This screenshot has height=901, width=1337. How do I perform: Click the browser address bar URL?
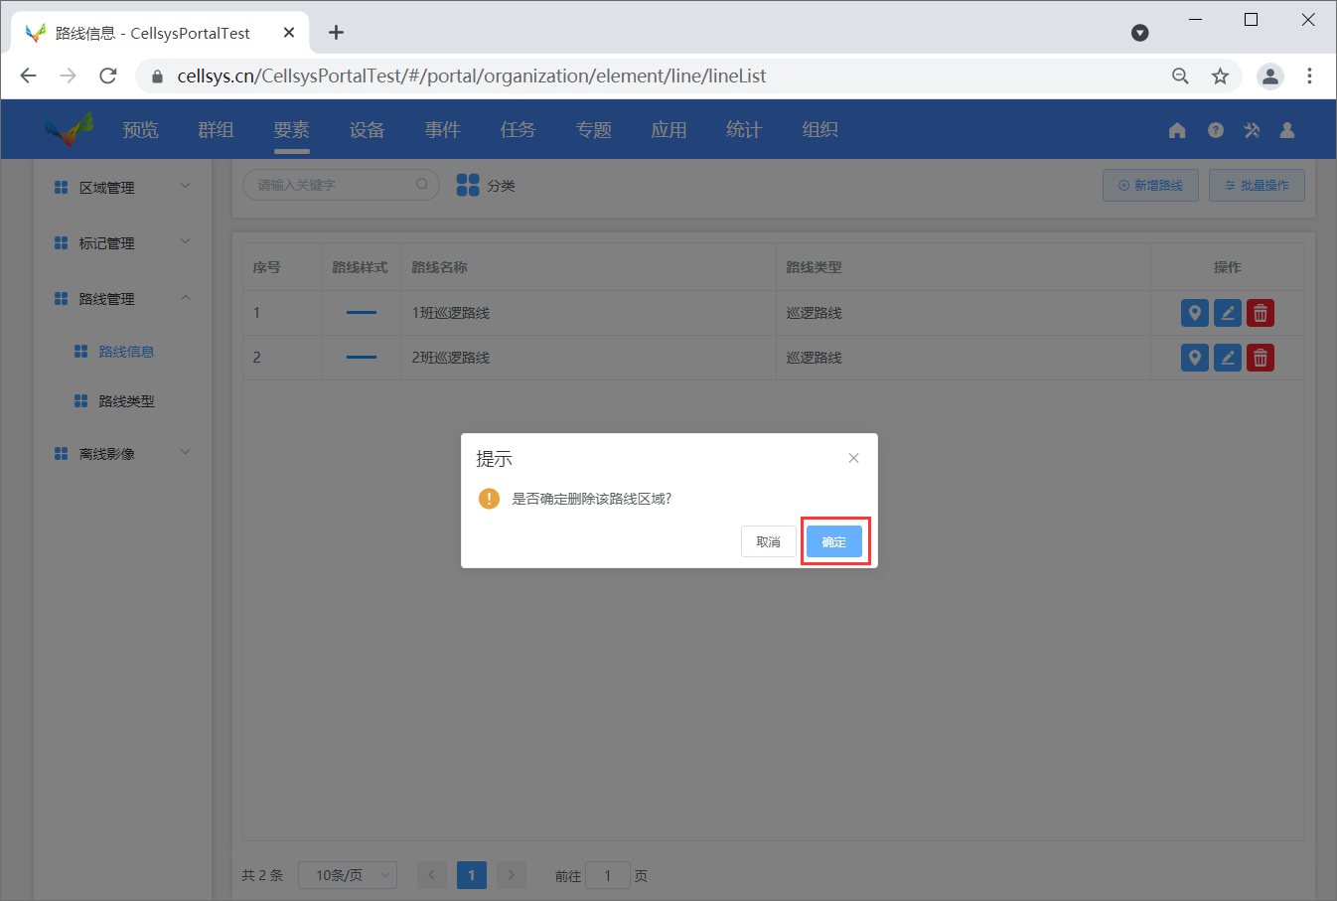tap(472, 75)
